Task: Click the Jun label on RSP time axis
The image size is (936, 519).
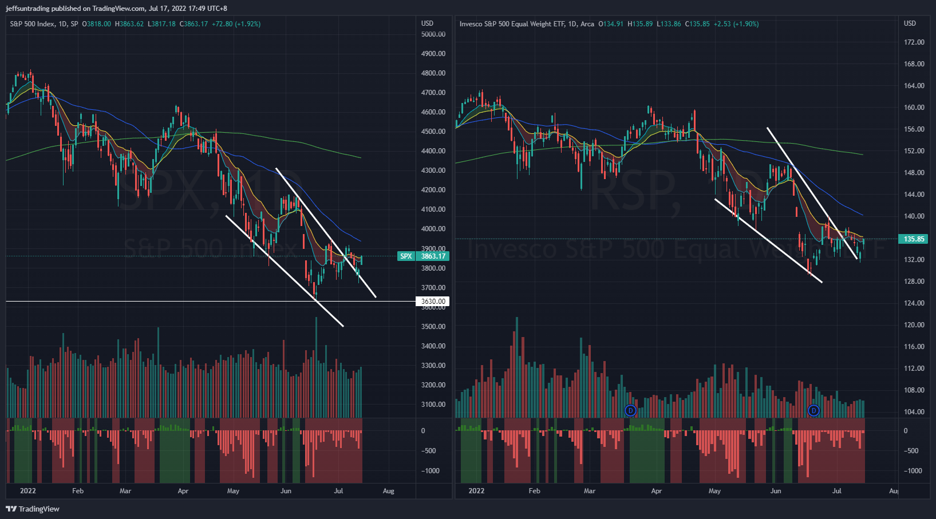Action: (x=776, y=491)
